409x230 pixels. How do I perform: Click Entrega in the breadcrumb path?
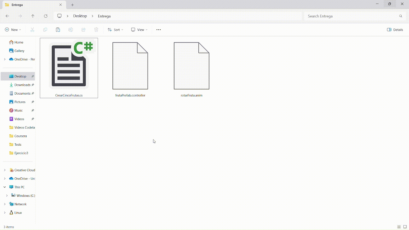point(104,16)
